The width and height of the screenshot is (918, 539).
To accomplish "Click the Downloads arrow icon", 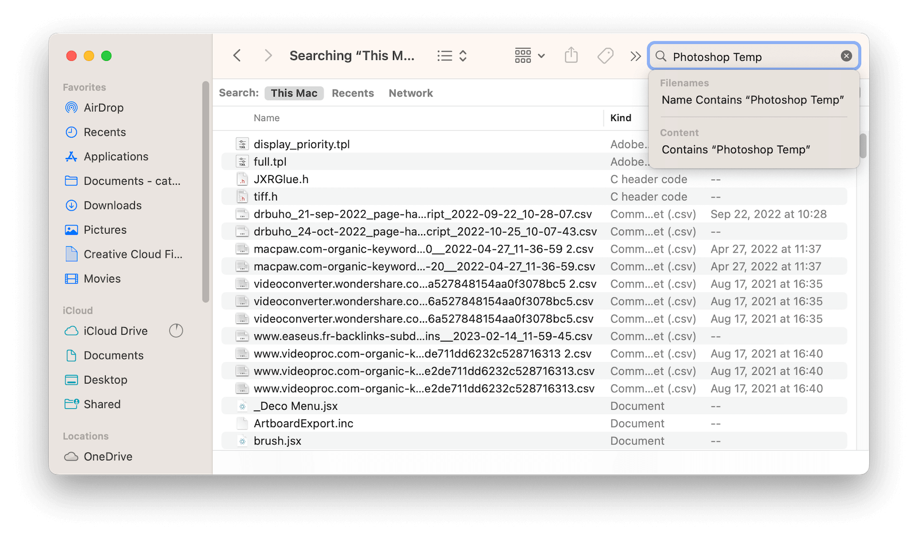I will (x=71, y=205).
